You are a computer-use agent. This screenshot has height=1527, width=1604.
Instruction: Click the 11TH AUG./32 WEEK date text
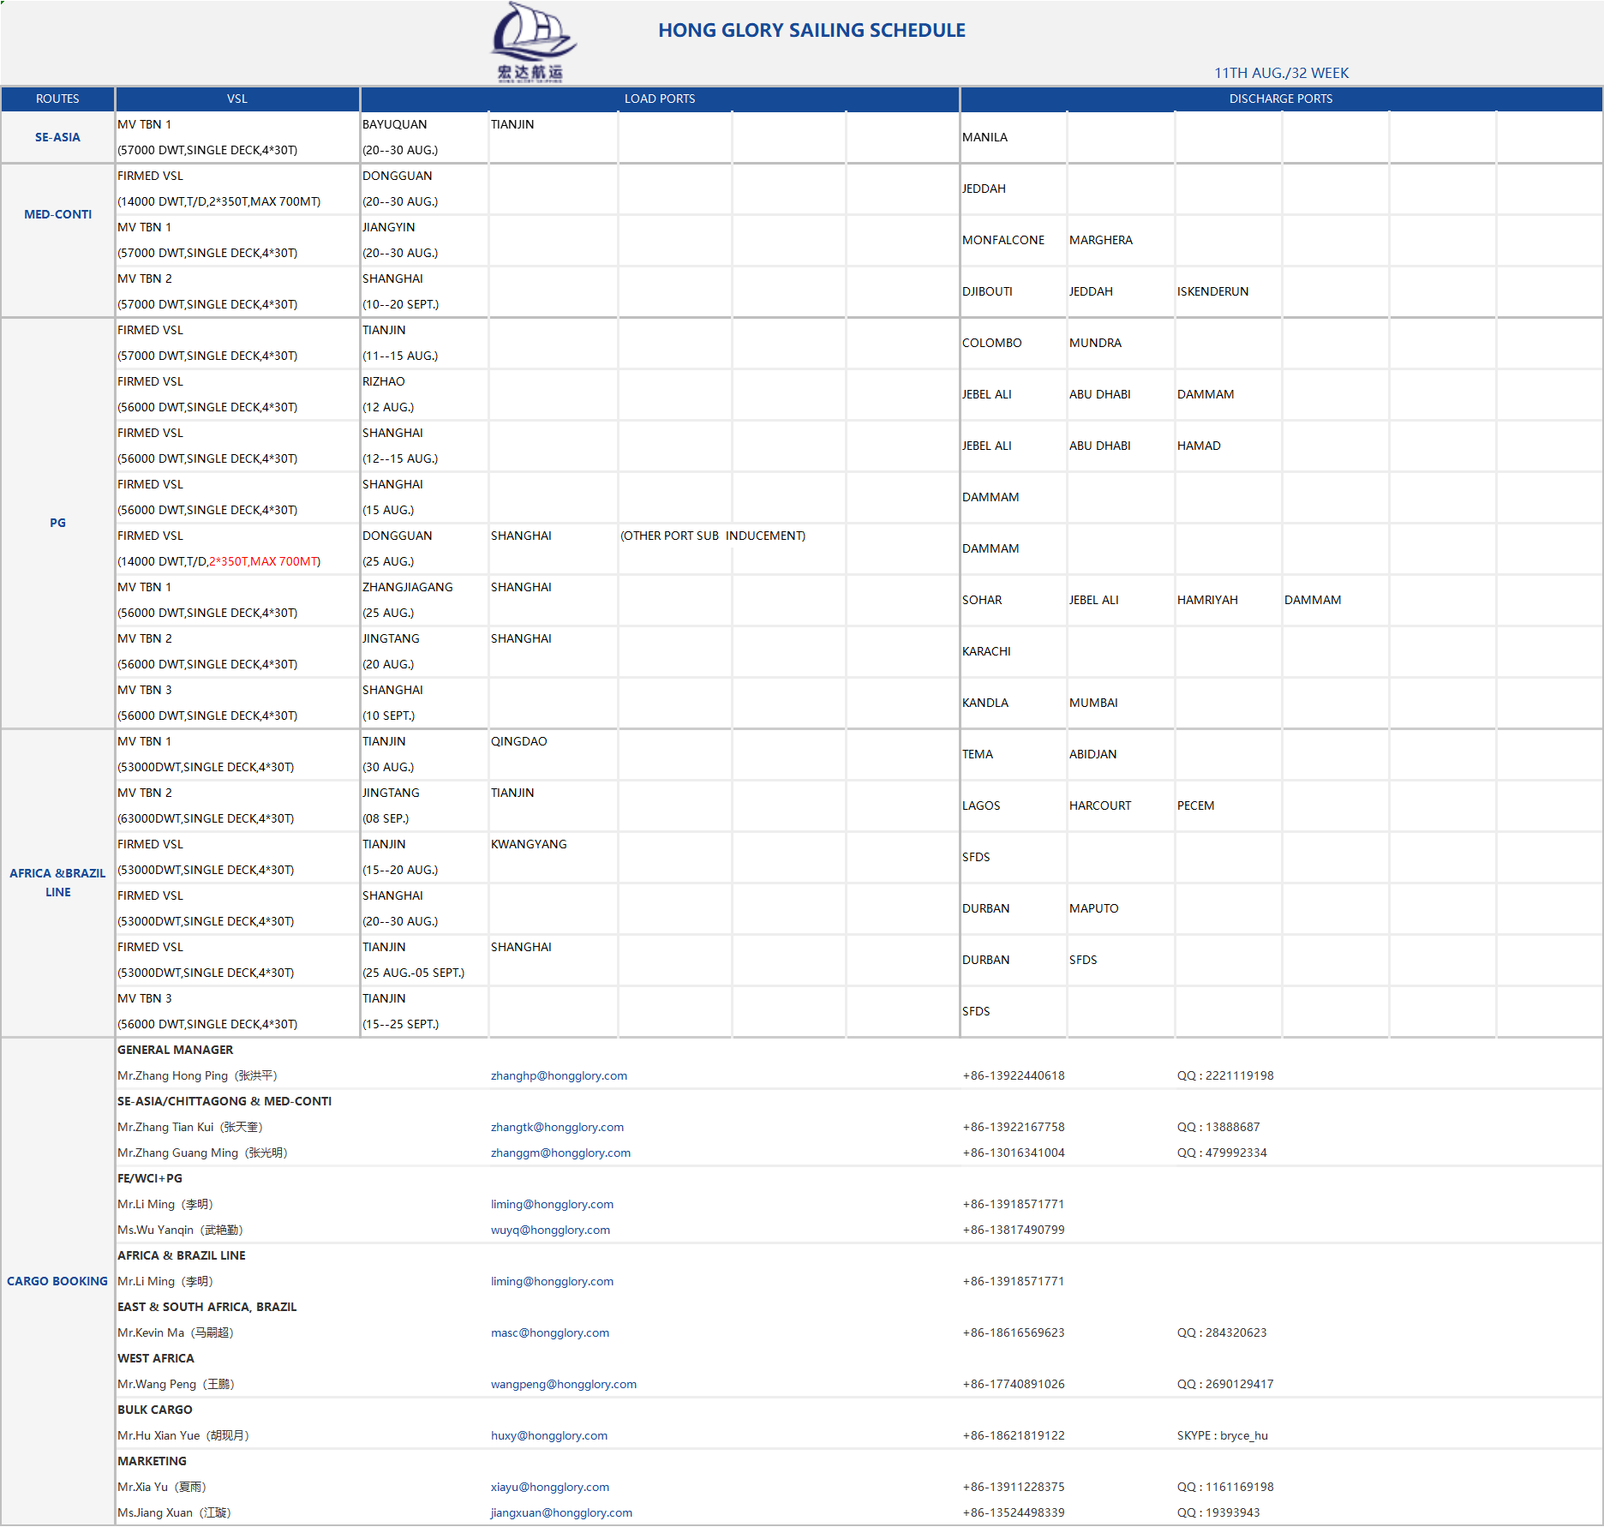click(x=1281, y=73)
